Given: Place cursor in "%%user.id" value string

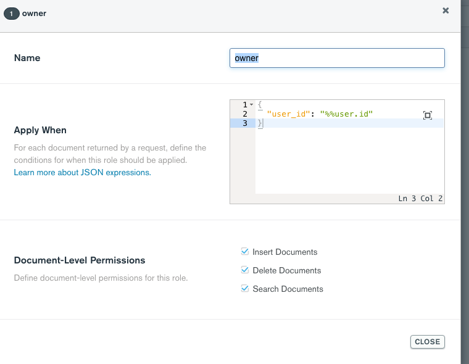Looking at the screenshot, I should pyautogui.click(x=347, y=114).
